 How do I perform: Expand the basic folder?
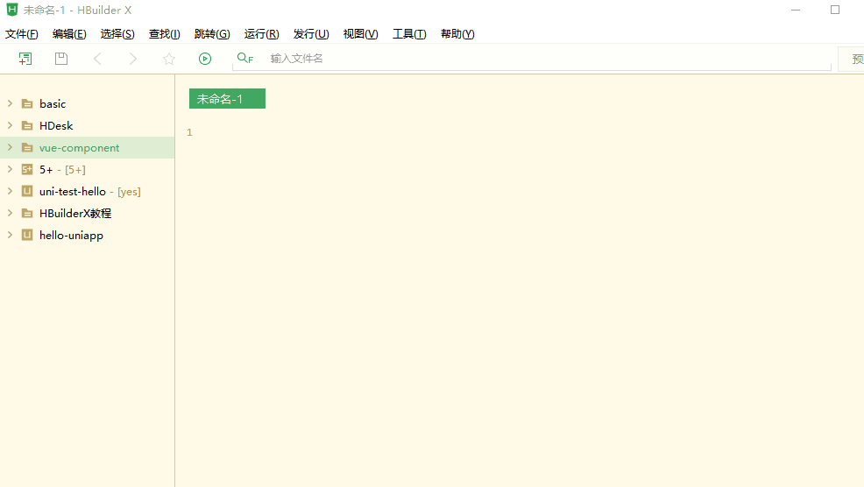[x=10, y=103]
